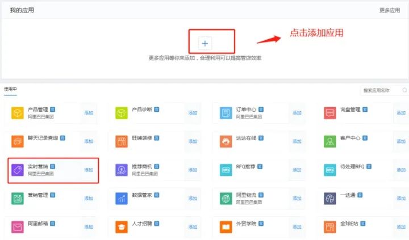Click the search magnifier icon
The width and height of the screenshot is (409, 240).
point(404,90)
